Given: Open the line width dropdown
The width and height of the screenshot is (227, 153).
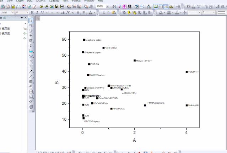Looking at the screenshot, I should 214,12.
